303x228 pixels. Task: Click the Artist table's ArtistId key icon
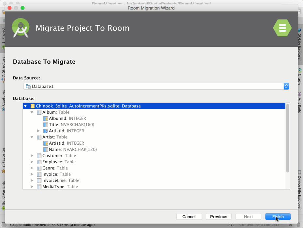(x=46, y=143)
